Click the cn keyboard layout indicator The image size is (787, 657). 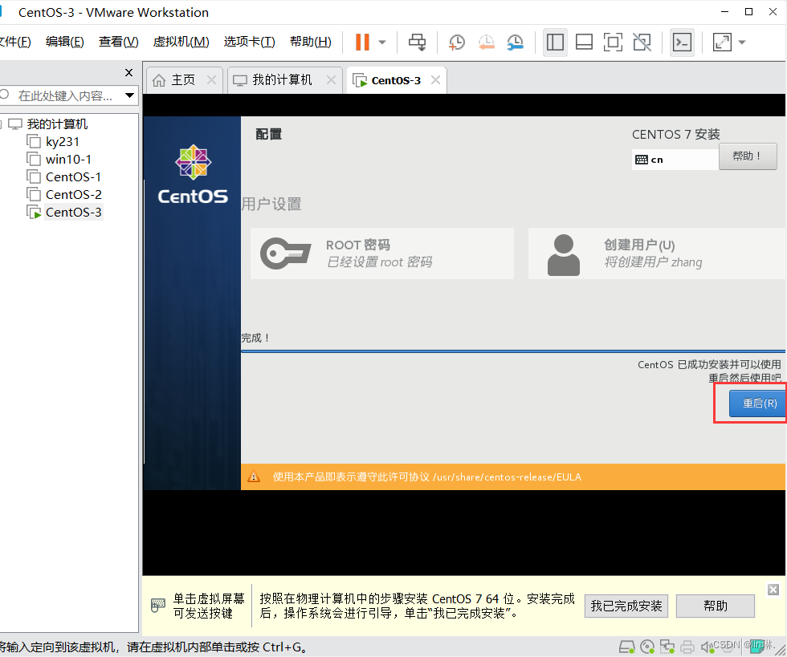675,160
